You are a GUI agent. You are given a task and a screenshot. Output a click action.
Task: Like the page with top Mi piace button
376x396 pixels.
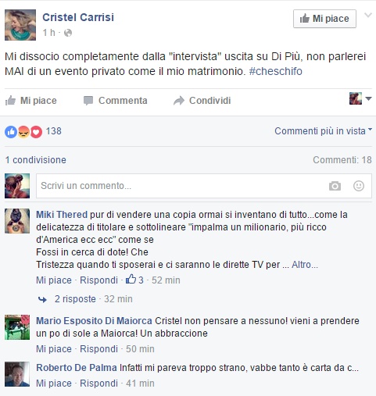point(324,19)
